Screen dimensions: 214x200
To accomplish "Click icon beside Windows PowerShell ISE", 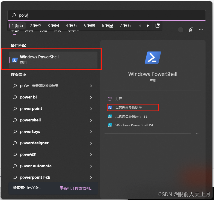I will (110, 125).
